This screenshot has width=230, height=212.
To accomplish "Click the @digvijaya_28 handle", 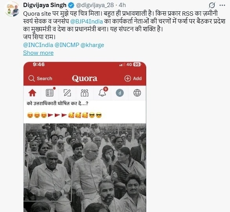I will pos(95,5).
